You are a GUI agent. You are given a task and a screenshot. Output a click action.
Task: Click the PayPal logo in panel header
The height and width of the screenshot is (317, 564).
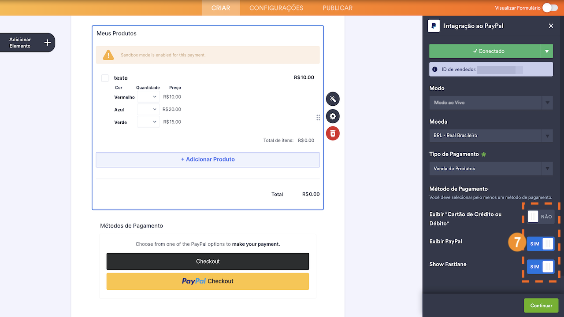pos(434,26)
